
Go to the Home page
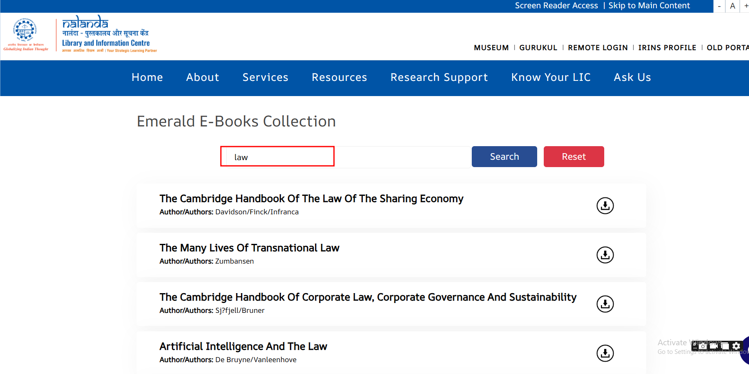tap(147, 78)
